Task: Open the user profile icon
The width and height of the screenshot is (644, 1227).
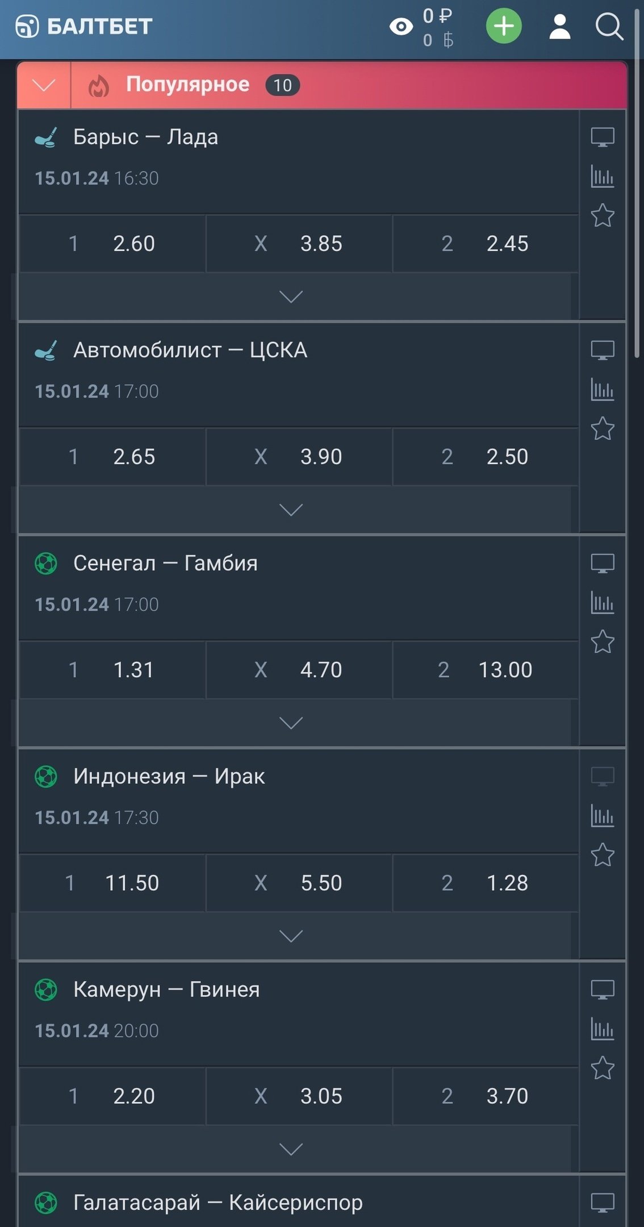Action: [x=559, y=27]
